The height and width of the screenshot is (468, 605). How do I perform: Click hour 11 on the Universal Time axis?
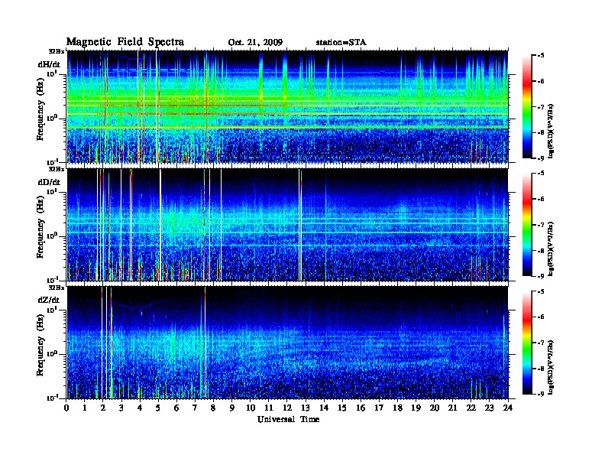pos(269,408)
